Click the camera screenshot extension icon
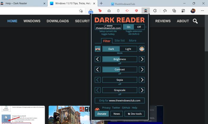Viewport: 208px width, 124px height. 109,11
